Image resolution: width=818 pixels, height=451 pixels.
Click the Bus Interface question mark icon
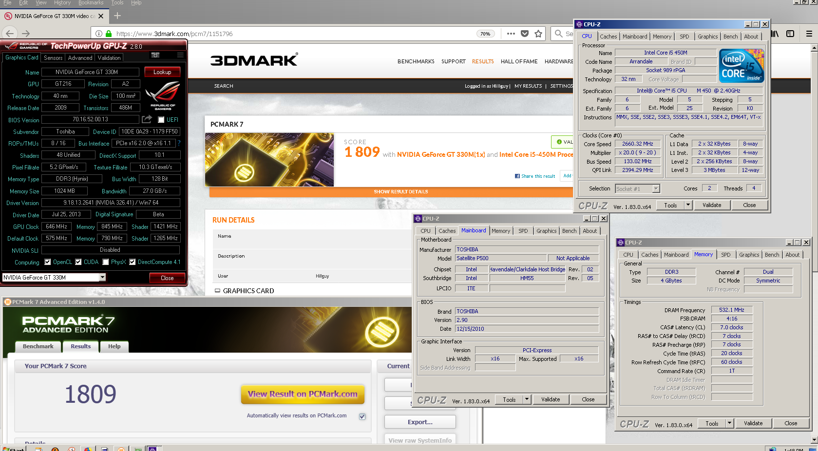(x=179, y=143)
